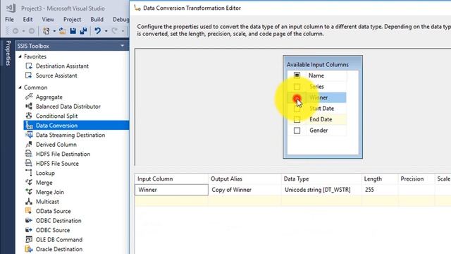Select the Merge Join icon

(29, 192)
